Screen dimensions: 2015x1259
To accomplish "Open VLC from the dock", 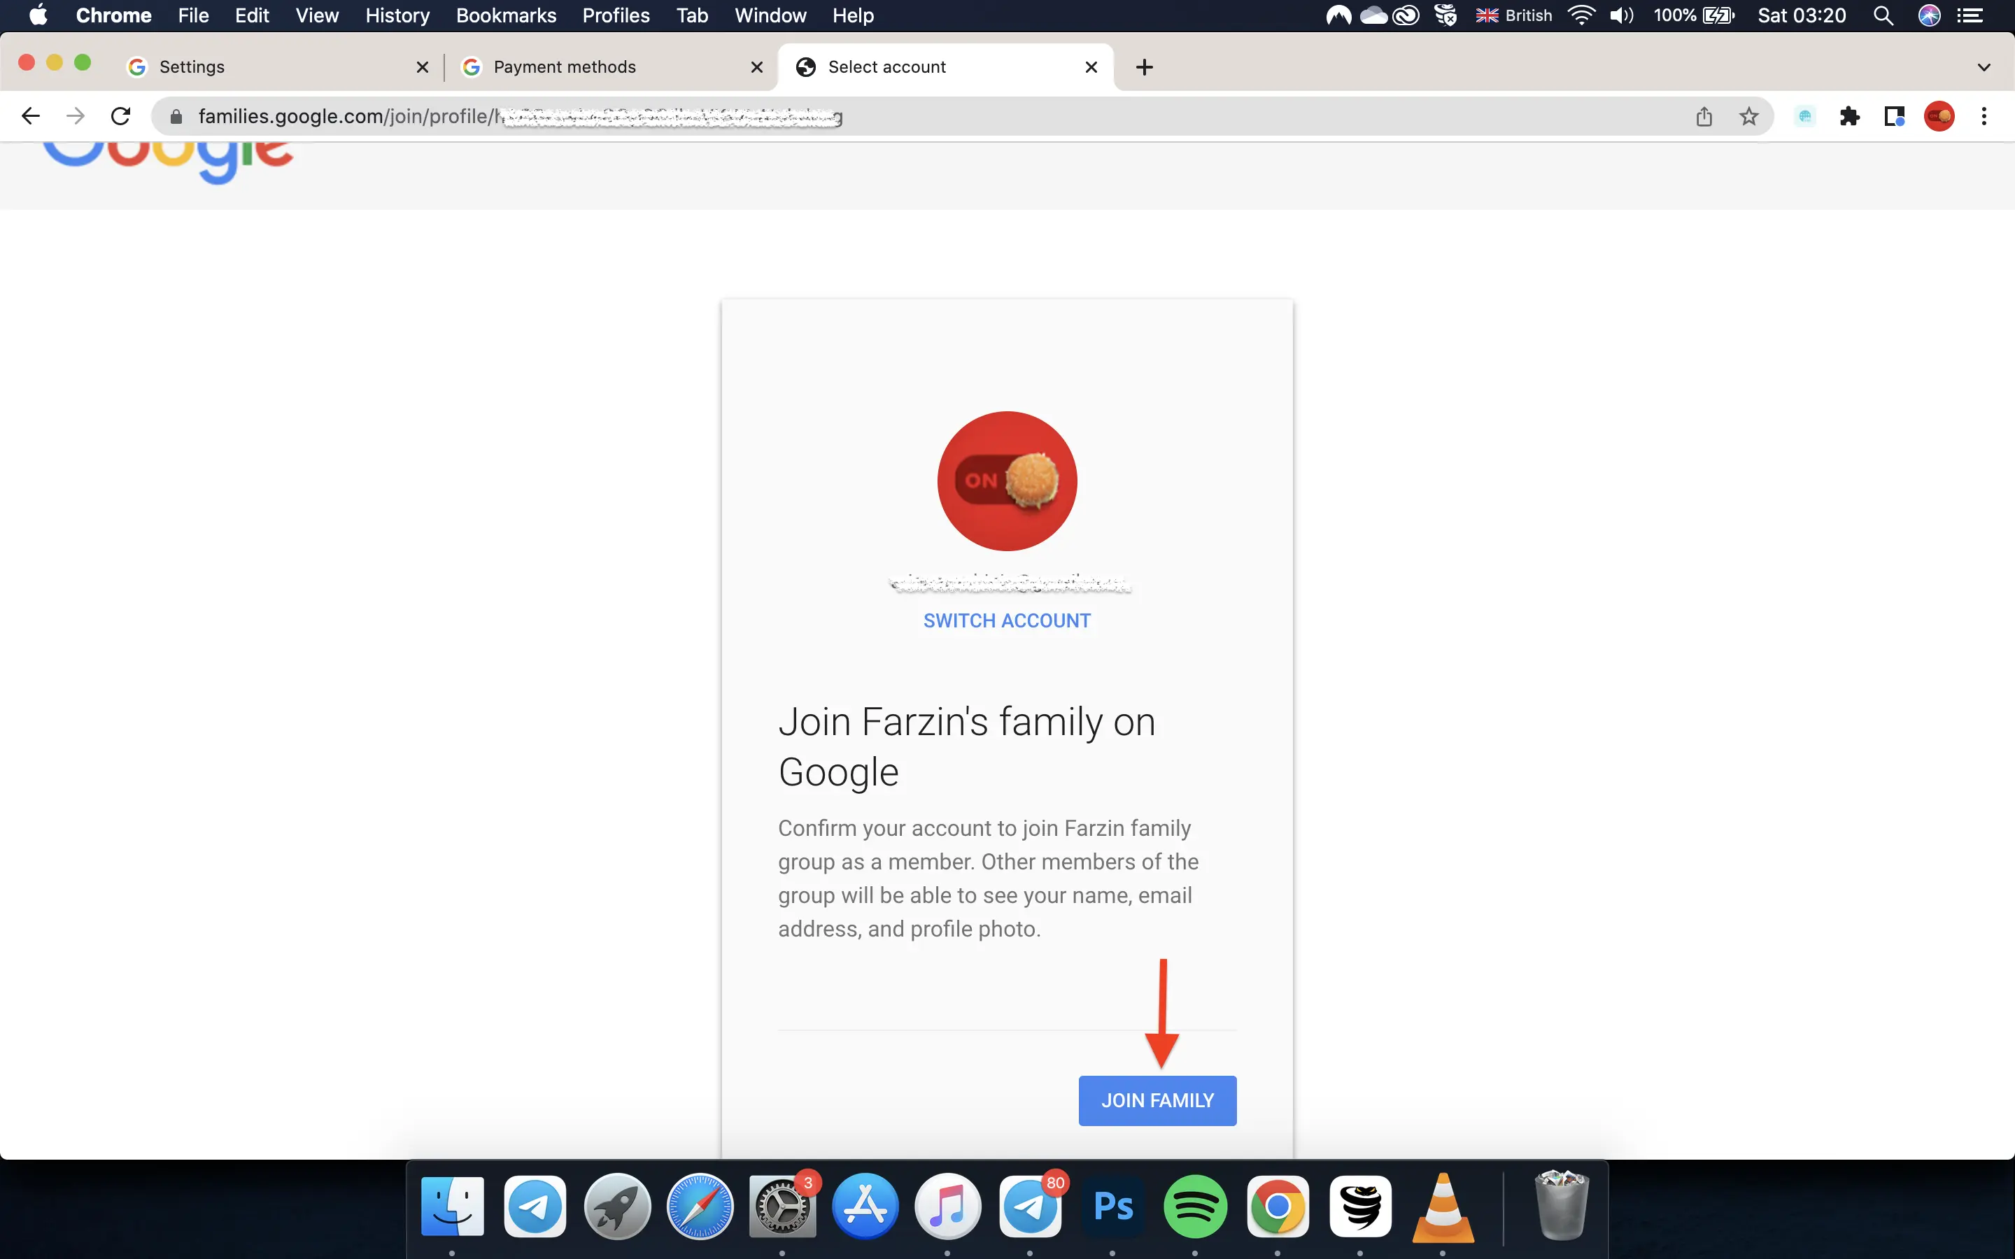I will [1443, 1207].
